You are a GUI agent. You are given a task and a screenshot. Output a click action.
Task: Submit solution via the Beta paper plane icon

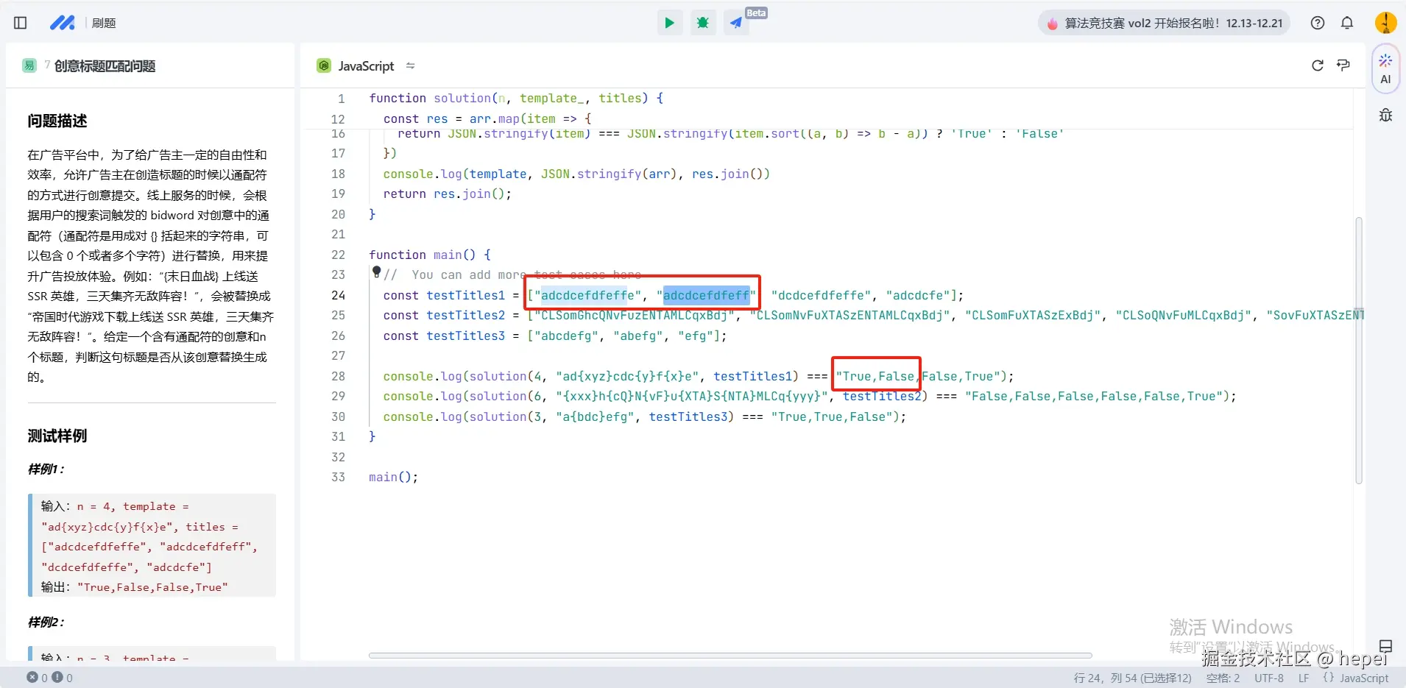(736, 23)
